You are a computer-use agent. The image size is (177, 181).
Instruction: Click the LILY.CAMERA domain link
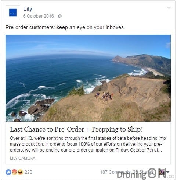pyautogui.click(x=23, y=158)
